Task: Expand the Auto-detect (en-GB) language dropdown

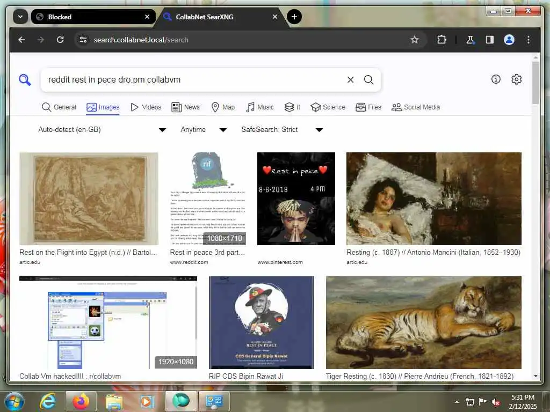Action: point(102,130)
